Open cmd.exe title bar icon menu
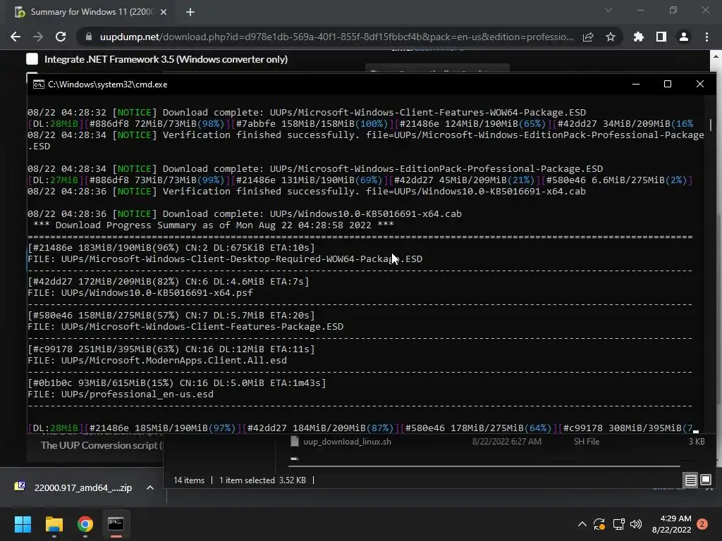Viewport: 722px width, 541px height. (x=39, y=85)
